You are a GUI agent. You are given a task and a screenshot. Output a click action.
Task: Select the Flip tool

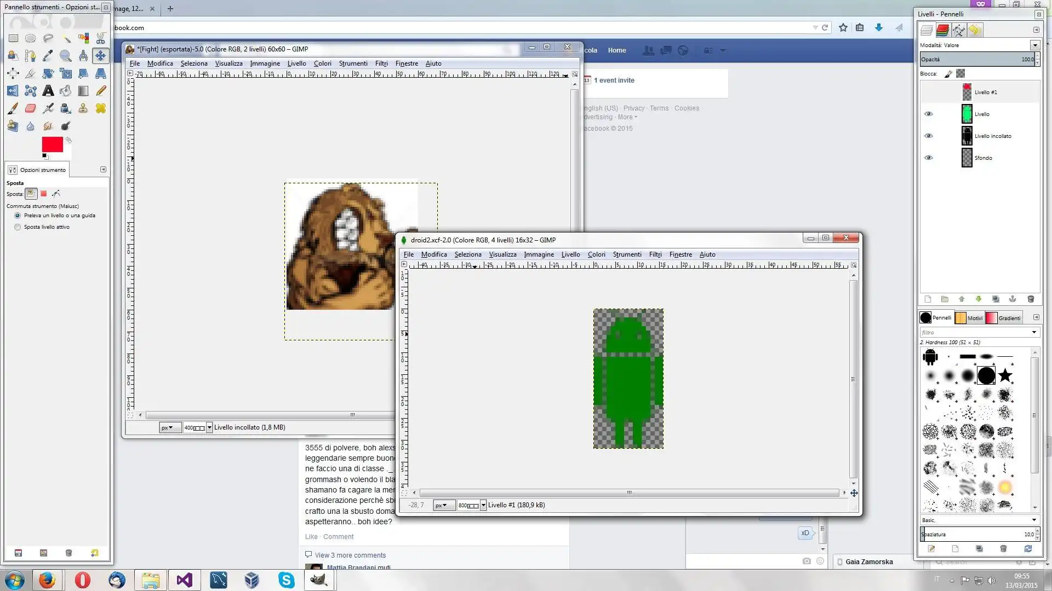pos(13,91)
